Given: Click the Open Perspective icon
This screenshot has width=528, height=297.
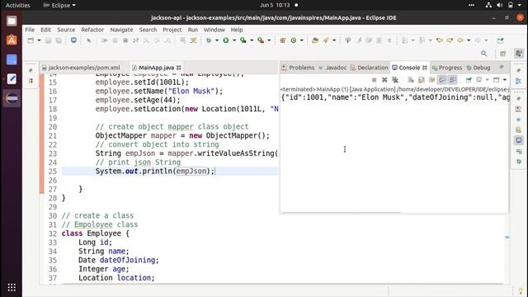Looking at the screenshot, I should [x=503, y=54].
